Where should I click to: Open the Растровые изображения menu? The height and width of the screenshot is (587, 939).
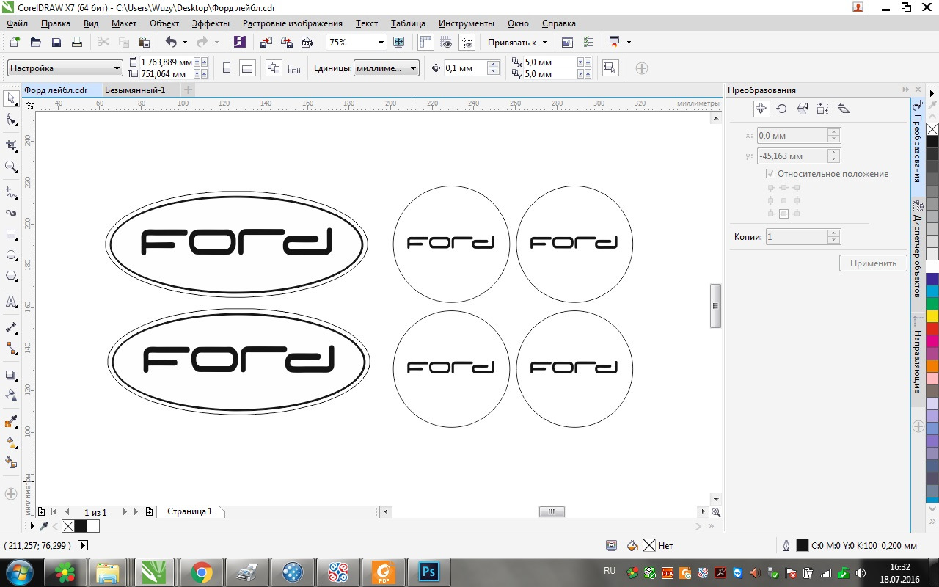click(x=293, y=23)
